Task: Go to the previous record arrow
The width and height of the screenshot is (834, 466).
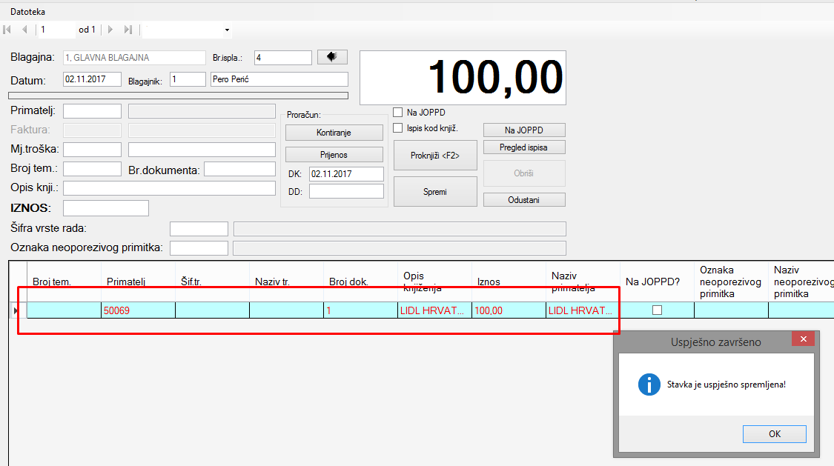Action: (x=24, y=30)
